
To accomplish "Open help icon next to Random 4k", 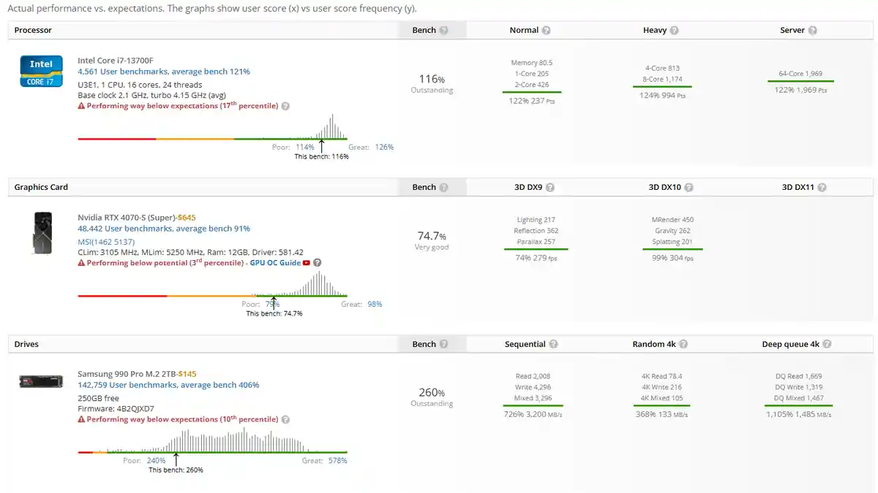I will pyautogui.click(x=683, y=345).
